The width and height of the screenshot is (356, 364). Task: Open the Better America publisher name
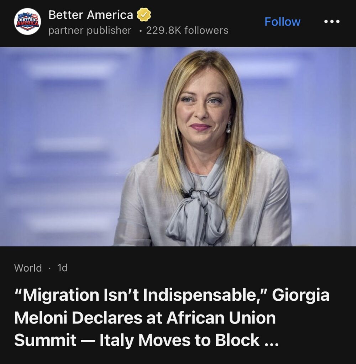coord(90,15)
